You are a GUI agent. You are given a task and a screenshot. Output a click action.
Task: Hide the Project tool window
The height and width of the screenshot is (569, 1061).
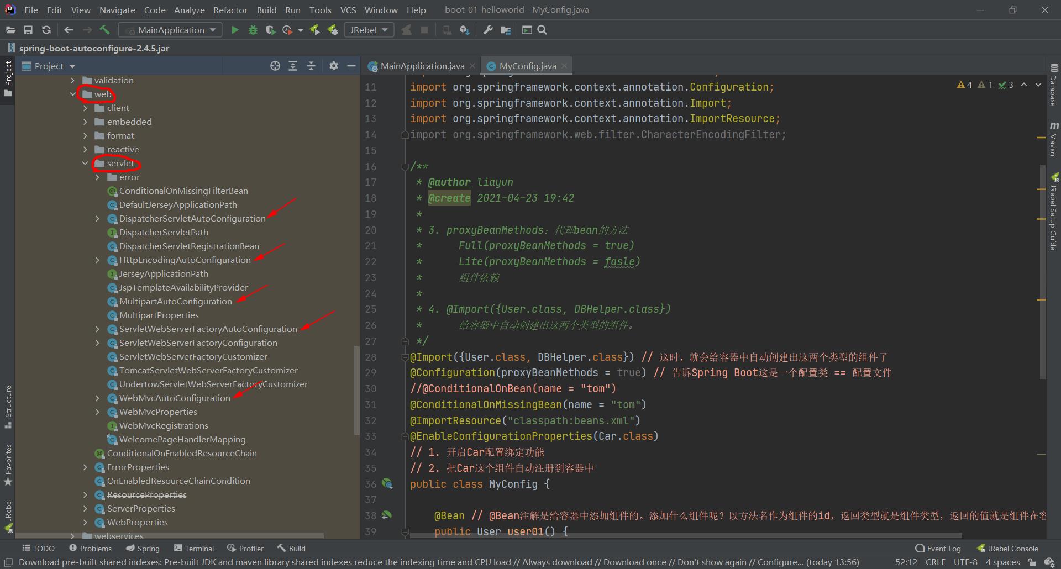[351, 66]
